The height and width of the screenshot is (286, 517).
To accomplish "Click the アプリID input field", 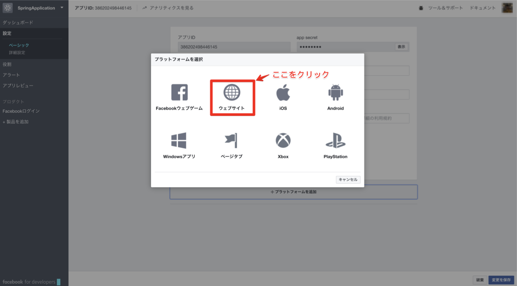I will (234, 47).
